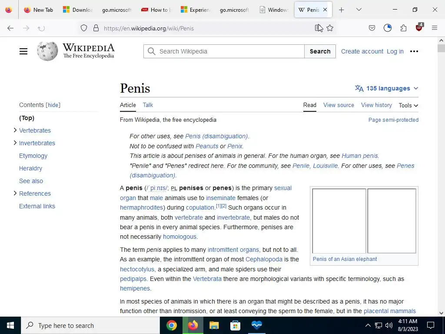Jump to the Heraldry section
The height and width of the screenshot is (334, 445).
tap(31, 168)
